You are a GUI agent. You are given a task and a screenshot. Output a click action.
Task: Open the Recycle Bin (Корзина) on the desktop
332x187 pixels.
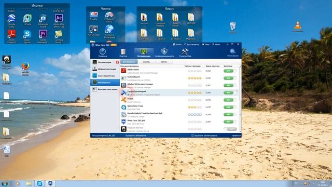click(x=233, y=28)
